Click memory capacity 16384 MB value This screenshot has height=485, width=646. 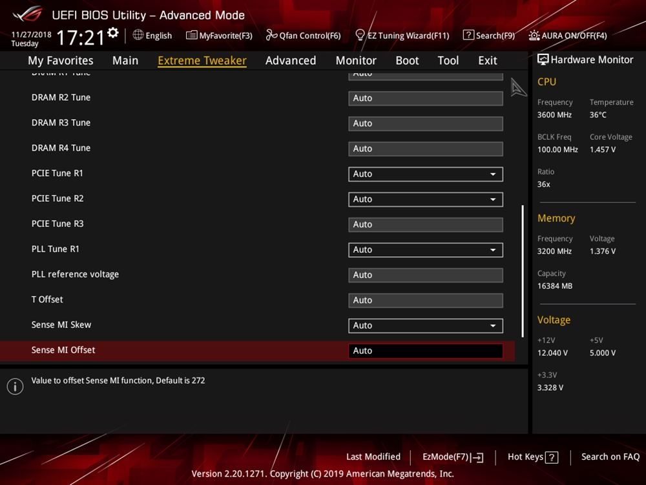pos(554,286)
